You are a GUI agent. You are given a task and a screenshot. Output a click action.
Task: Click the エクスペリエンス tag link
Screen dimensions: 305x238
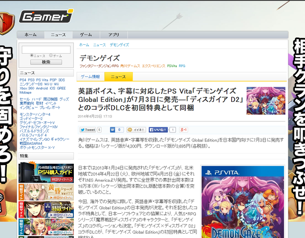(153, 66)
